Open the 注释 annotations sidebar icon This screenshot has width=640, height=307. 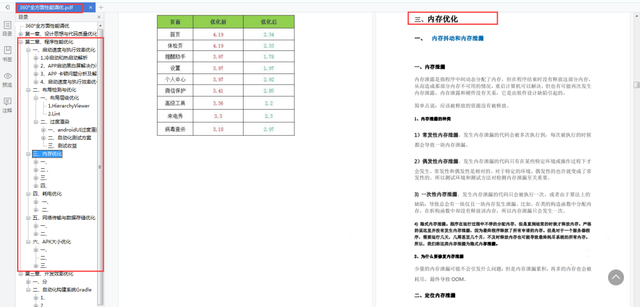pos(7,102)
